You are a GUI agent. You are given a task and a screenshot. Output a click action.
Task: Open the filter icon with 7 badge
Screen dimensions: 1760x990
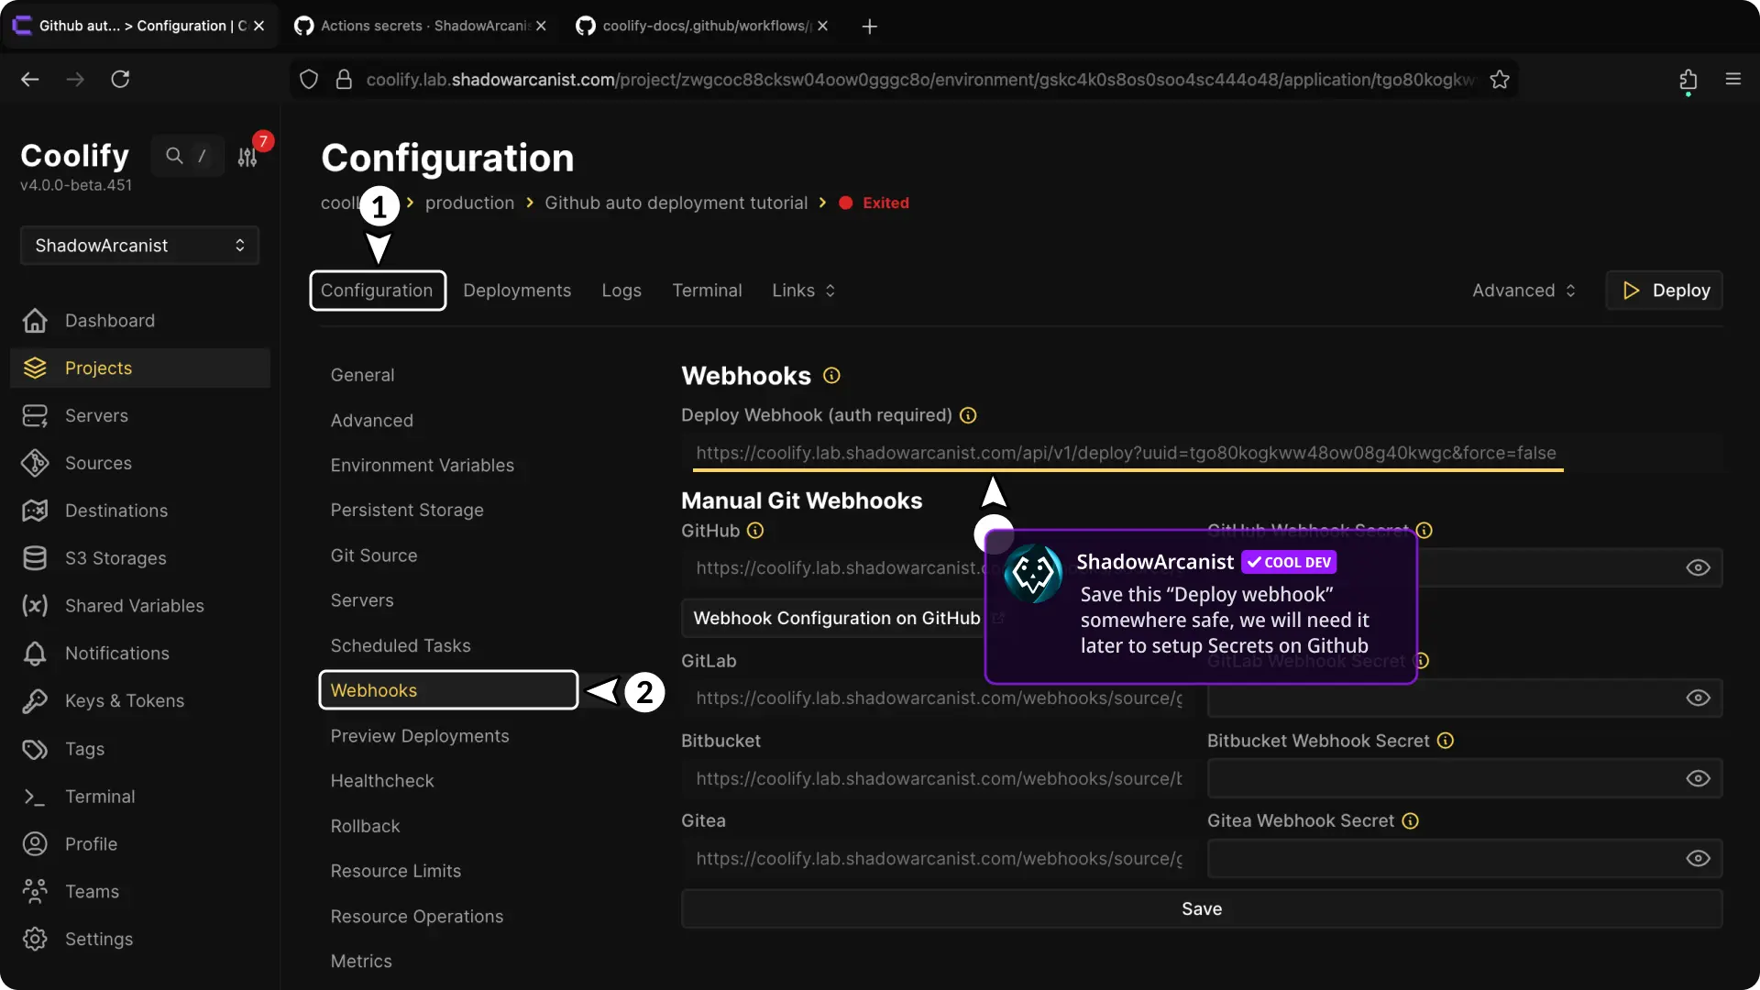coord(247,156)
